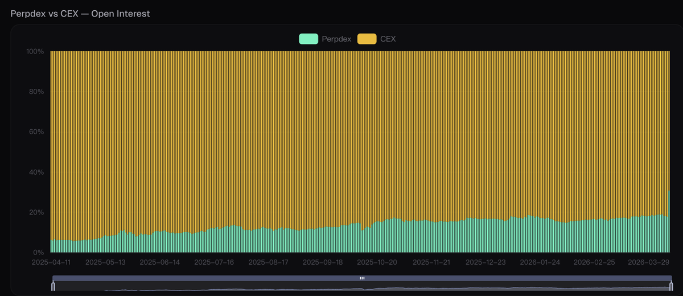This screenshot has width=683, height=296.
Task: Click the 40% y-axis label
Action: click(x=36, y=172)
